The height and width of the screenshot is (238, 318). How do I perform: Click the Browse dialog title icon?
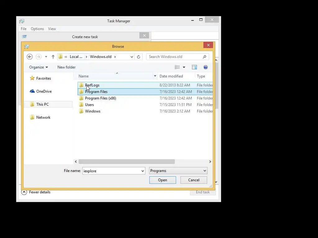[x=27, y=46]
